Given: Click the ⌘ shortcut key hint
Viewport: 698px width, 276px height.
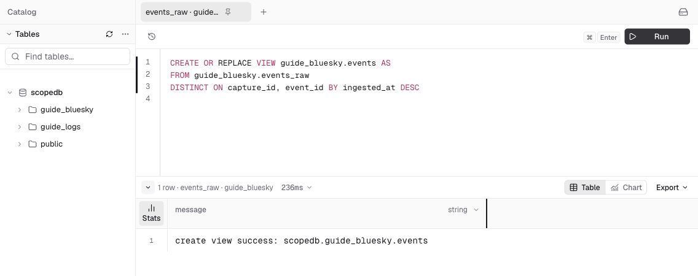Looking at the screenshot, I should 589,37.
